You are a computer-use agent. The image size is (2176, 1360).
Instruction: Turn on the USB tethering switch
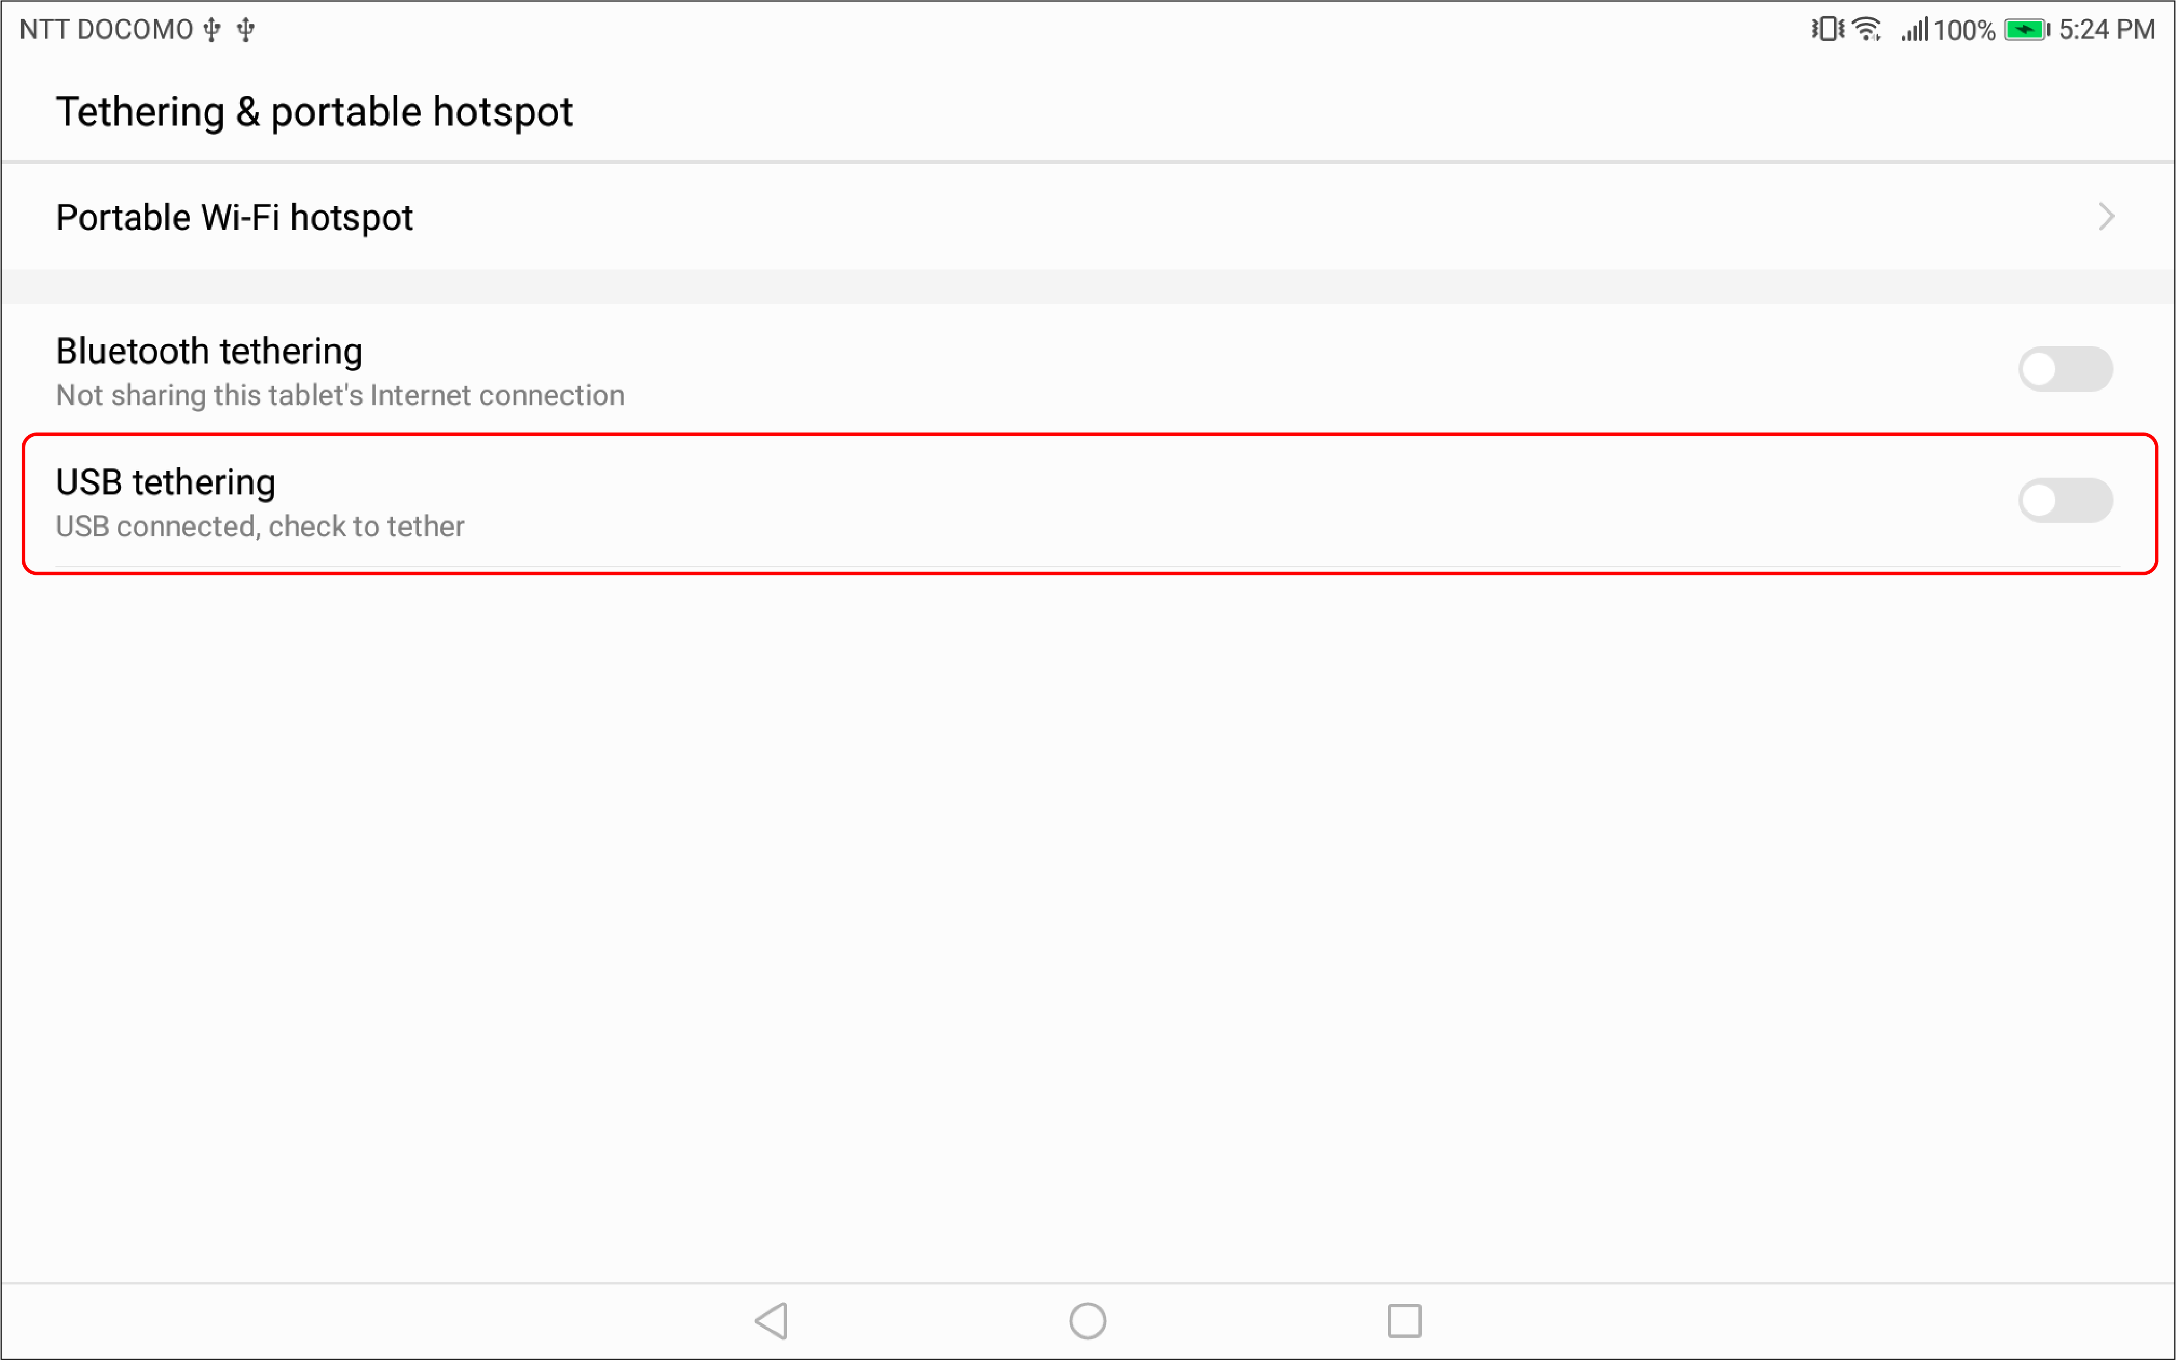2065,500
